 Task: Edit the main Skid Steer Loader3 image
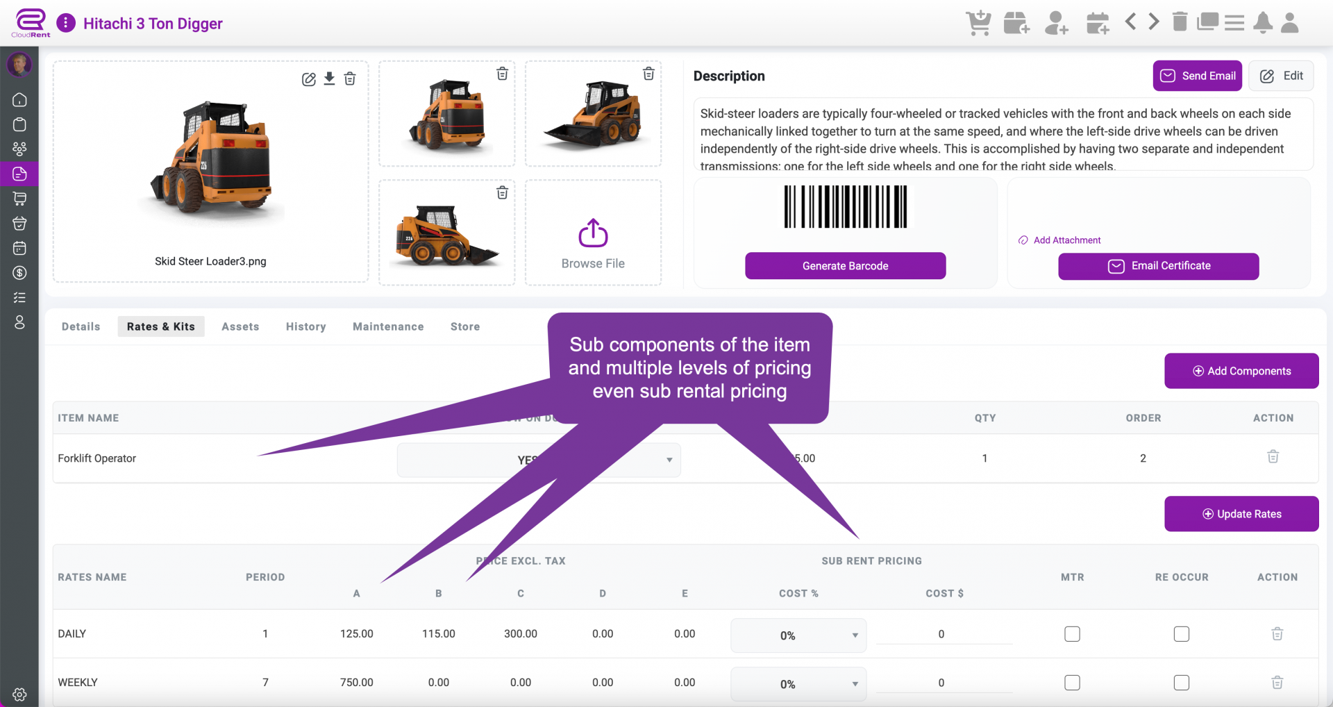coord(309,79)
